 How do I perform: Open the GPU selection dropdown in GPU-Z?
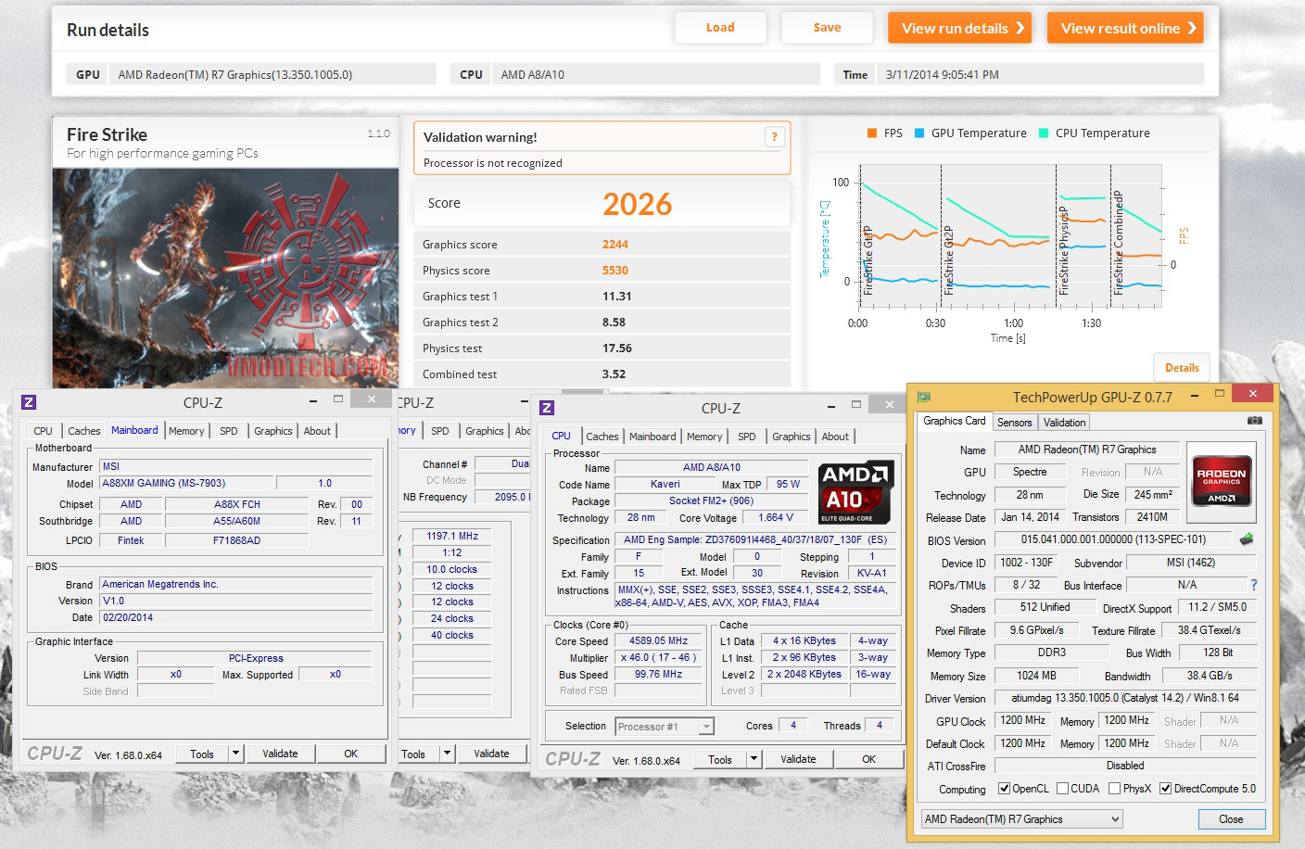1022,819
